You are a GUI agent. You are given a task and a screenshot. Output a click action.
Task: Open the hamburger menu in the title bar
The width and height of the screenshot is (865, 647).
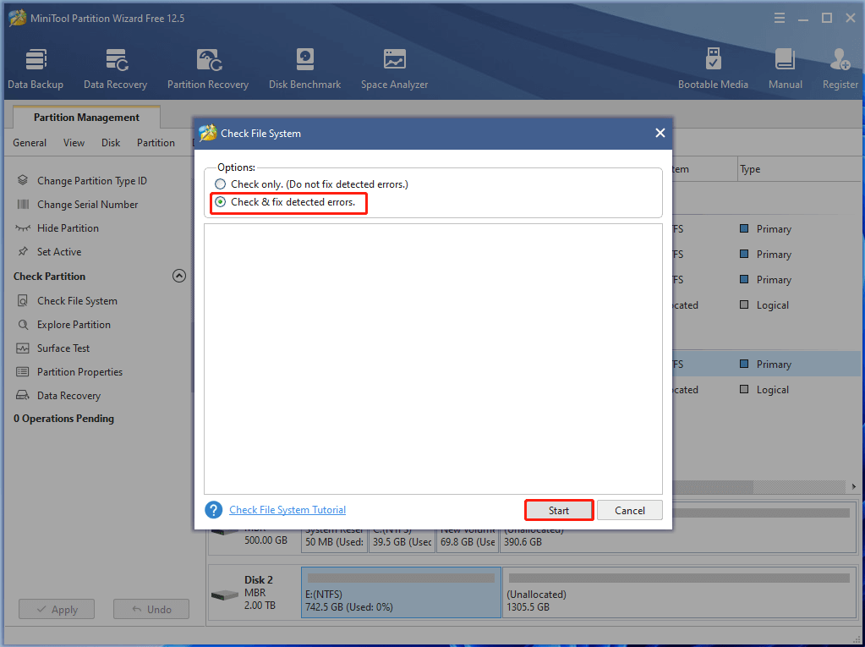pos(780,19)
